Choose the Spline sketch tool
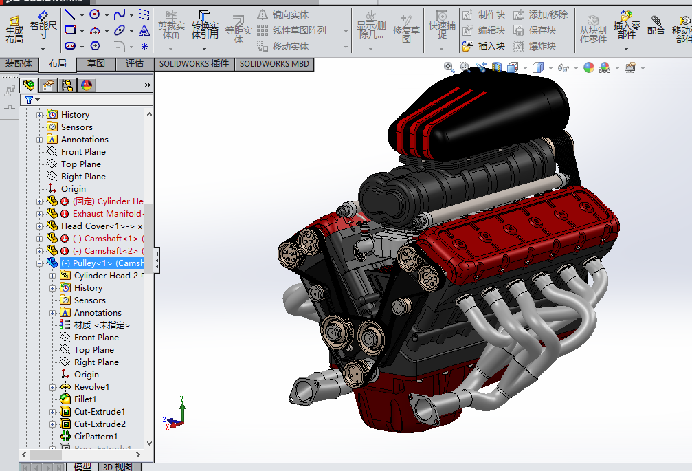This screenshot has height=471, width=692. [120, 14]
